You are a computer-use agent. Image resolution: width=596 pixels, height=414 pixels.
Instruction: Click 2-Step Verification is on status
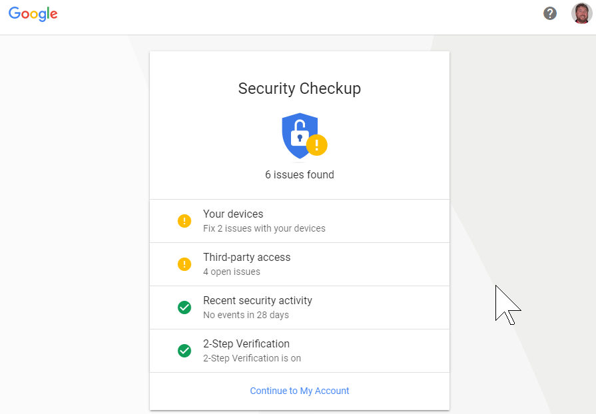coord(252,358)
